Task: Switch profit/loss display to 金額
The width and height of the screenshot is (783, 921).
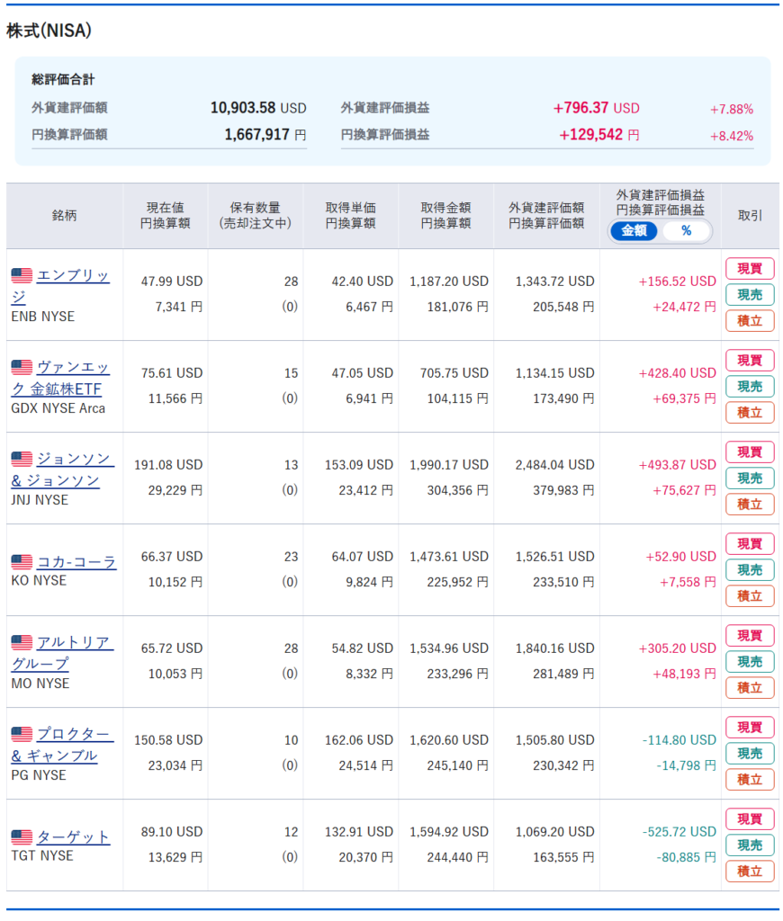Action: point(634,231)
